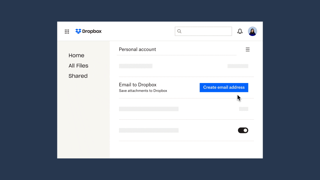The image size is (320, 180).
Task: Click the placeholder bar under Personal account
Action: [x=136, y=66]
